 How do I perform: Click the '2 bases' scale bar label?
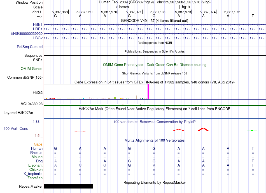[122, 7]
